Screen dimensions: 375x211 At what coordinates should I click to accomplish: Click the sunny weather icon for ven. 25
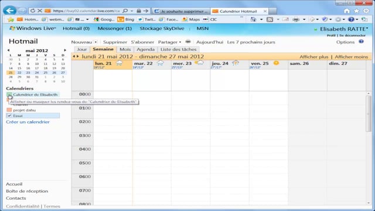click(x=276, y=63)
